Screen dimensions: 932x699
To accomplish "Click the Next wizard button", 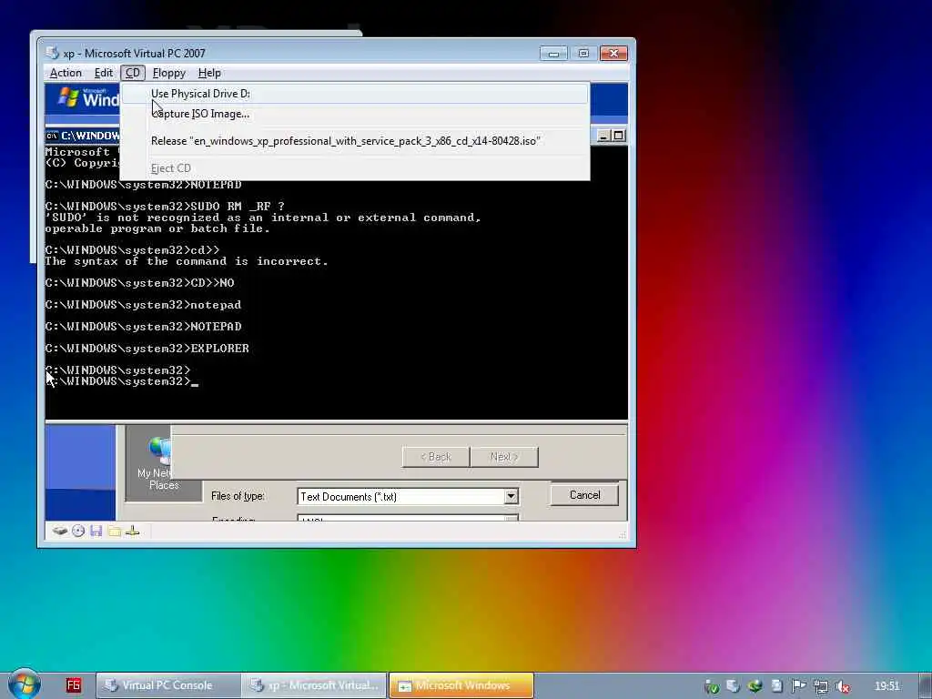I will (x=504, y=457).
